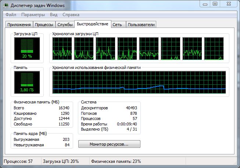Click the sixth CPU core history graph
The width and height of the screenshot is (240, 168).
click(x=171, y=49)
